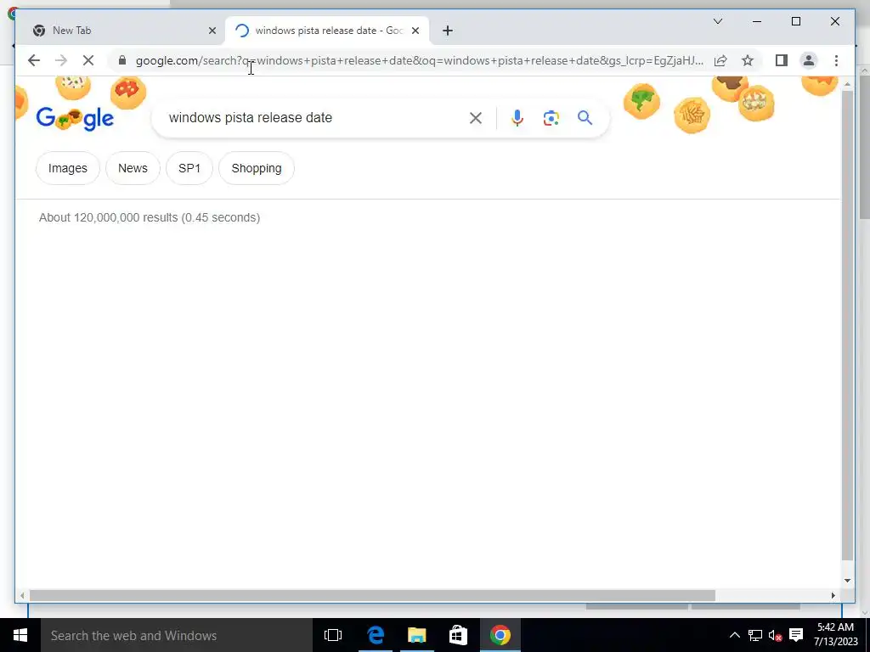Open the tab search dropdown arrow
Viewport: 870px width, 652px height.
[717, 21]
